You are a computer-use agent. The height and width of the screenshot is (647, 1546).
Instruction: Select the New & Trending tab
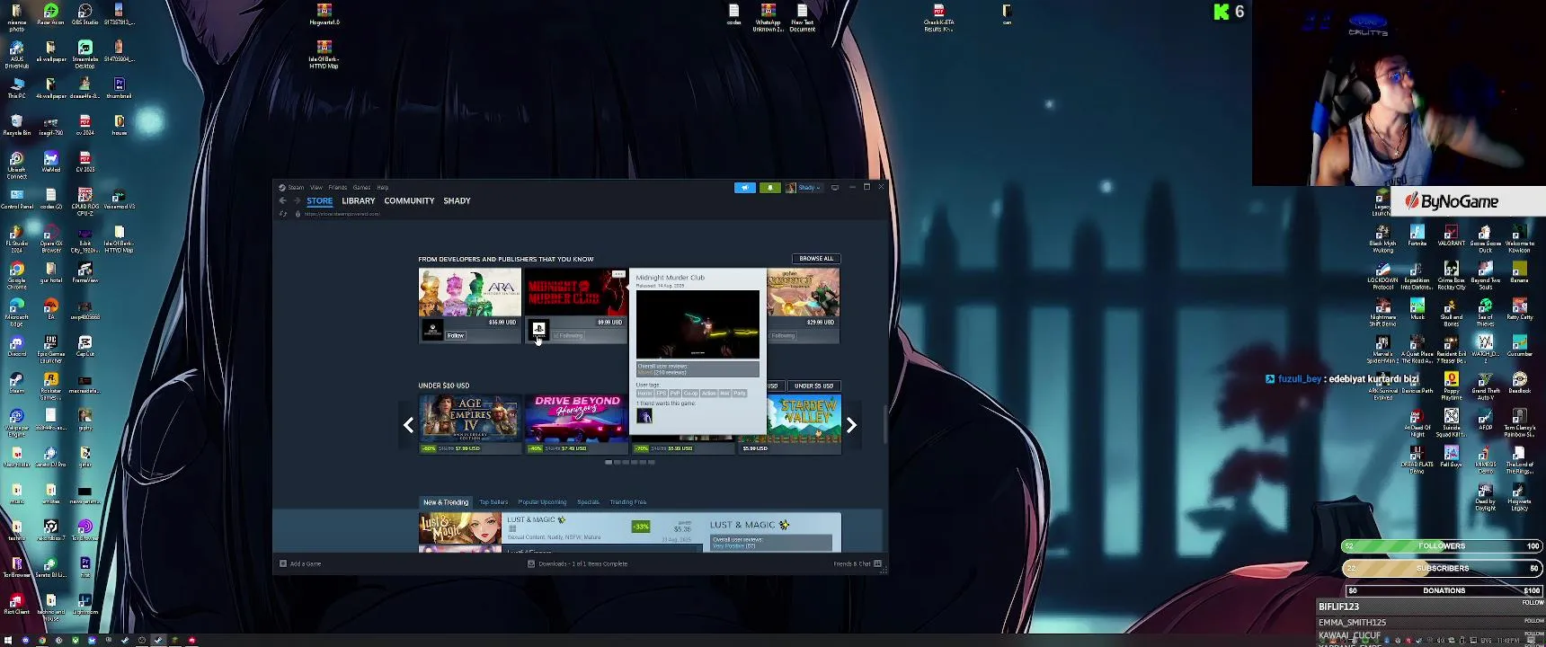point(446,502)
